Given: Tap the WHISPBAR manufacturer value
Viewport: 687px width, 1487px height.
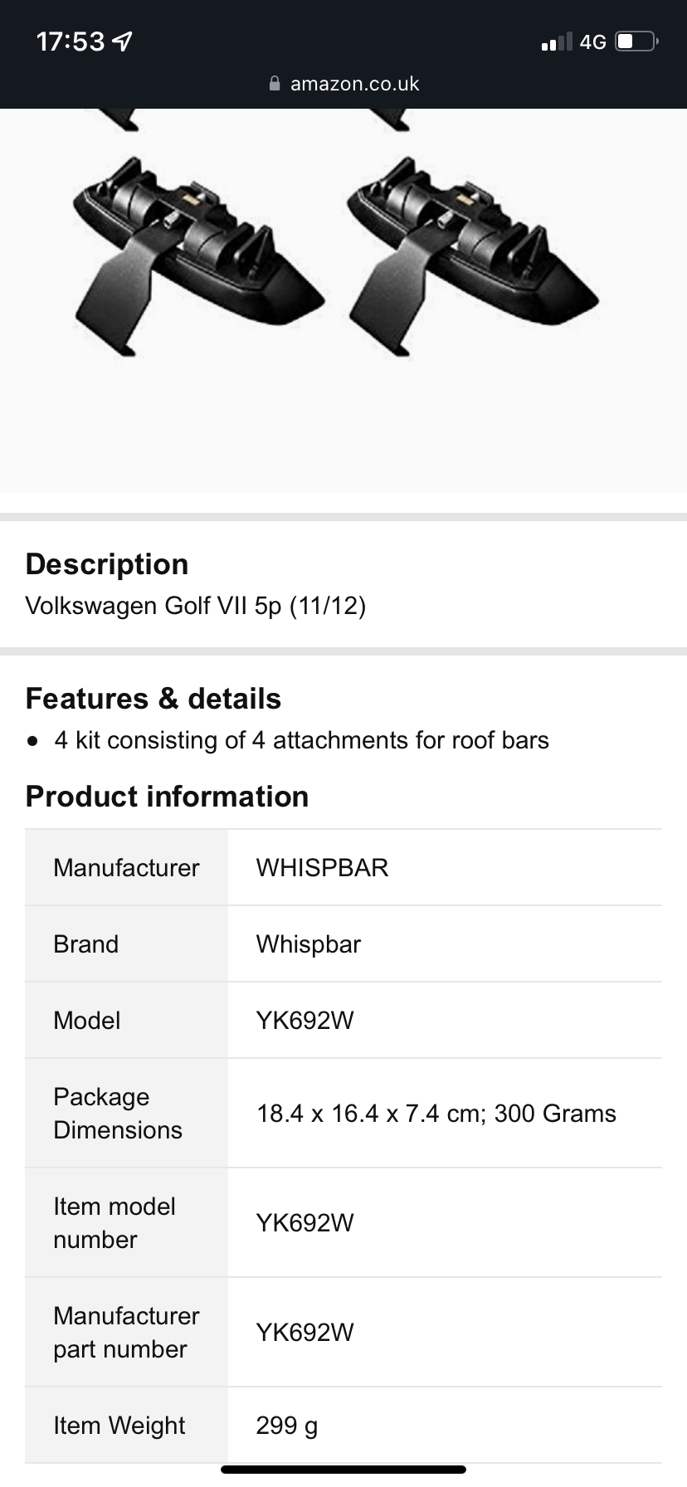Looking at the screenshot, I should click(322, 868).
